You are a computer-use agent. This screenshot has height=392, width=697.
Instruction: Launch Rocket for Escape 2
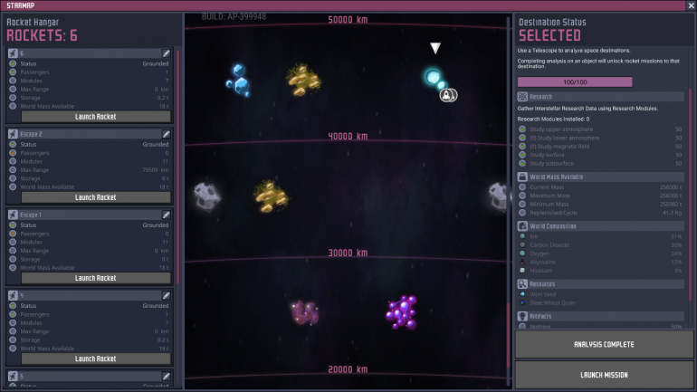96,197
